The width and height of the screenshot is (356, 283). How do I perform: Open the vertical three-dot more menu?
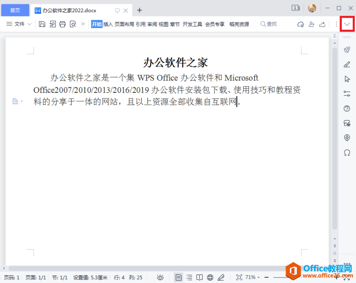(336, 24)
